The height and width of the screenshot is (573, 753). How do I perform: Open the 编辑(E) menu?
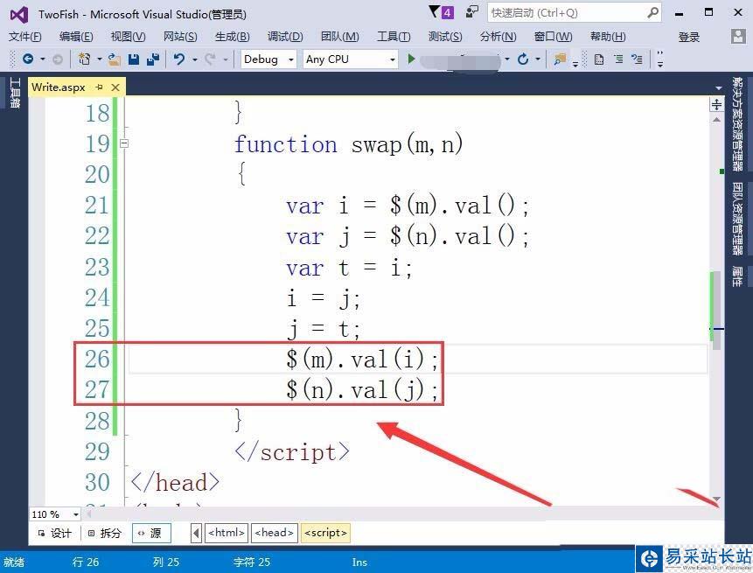click(76, 37)
